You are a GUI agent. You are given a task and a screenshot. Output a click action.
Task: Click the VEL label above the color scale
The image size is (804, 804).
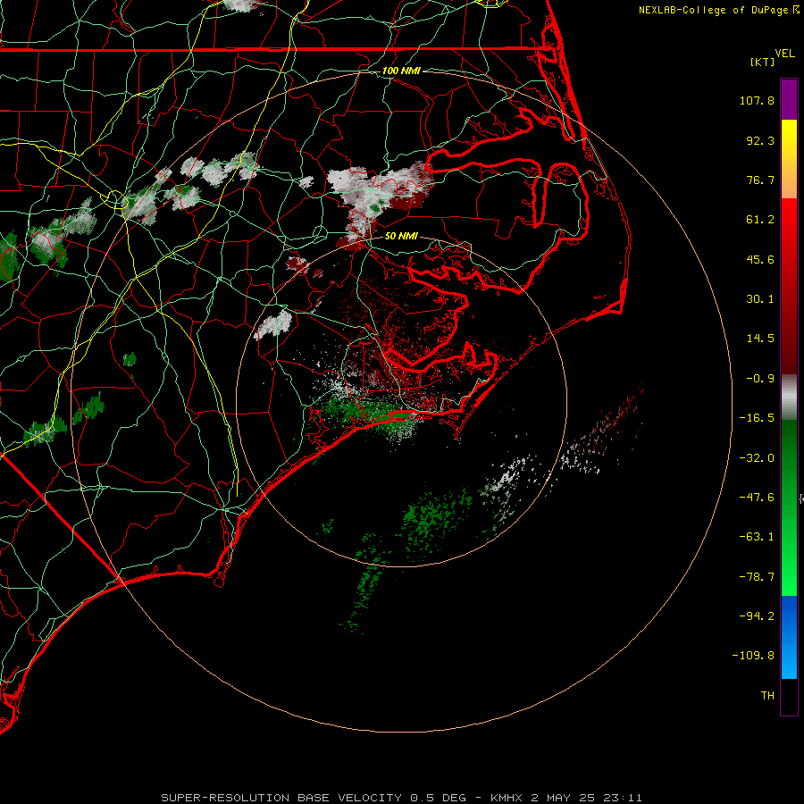point(784,54)
